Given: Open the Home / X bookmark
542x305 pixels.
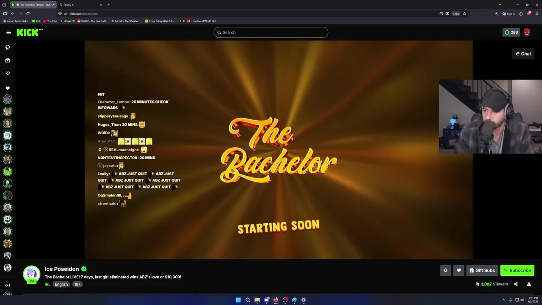Looking at the screenshot, I should [67, 21].
